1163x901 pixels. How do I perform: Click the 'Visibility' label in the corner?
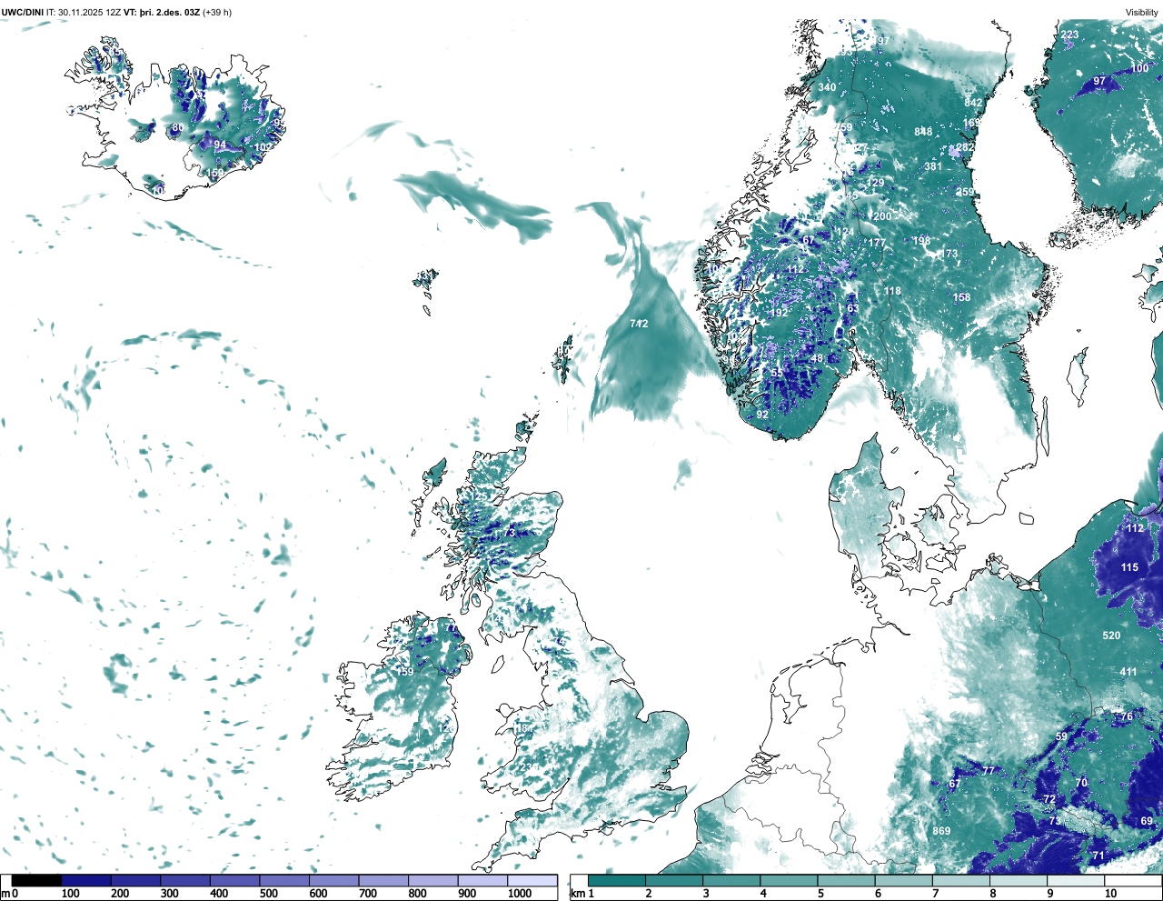[x=1141, y=13]
